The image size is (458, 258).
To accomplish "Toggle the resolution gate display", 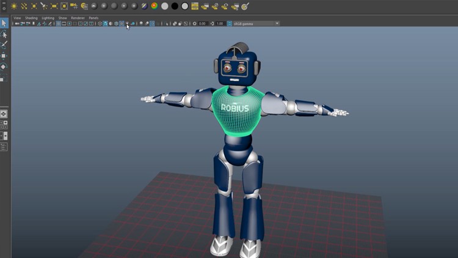I will pos(69,23).
